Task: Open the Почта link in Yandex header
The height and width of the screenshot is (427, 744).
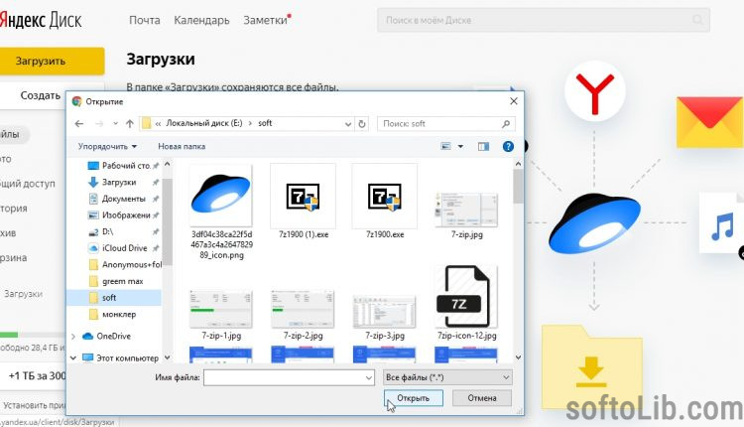Action: [144, 20]
